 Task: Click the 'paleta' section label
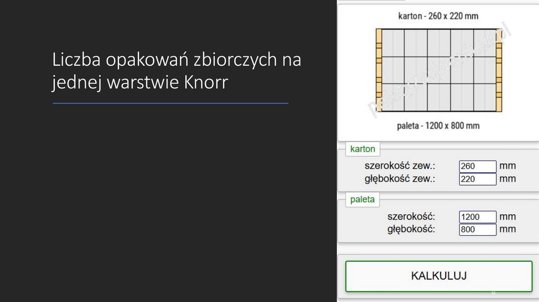coord(362,199)
